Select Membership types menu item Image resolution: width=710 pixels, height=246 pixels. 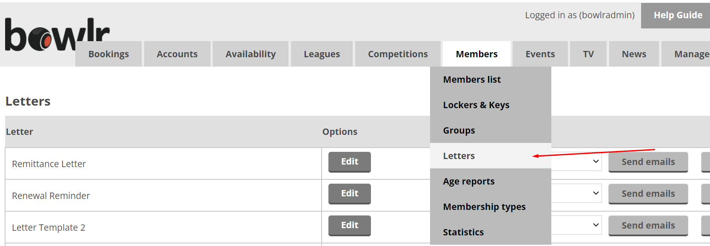484,207
